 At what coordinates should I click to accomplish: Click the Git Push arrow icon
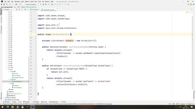60,4
